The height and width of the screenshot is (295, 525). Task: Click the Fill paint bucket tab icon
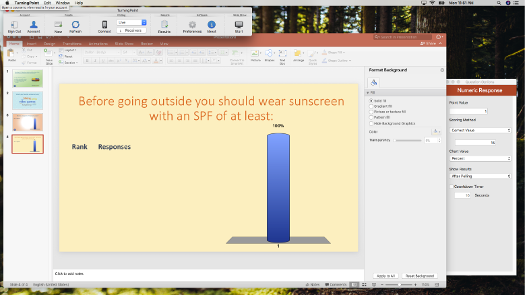[373, 83]
